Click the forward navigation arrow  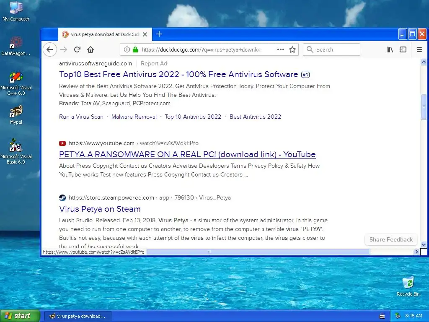pyautogui.click(x=64, y=49)
